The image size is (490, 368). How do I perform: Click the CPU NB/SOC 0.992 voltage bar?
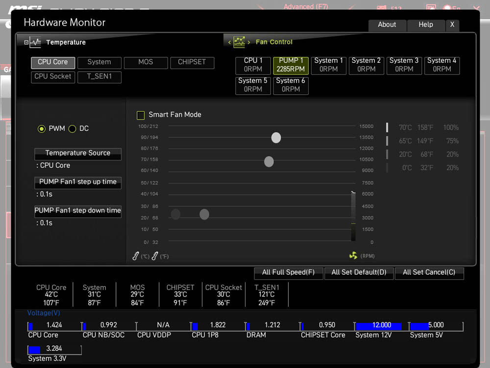[x=109, y=326]
